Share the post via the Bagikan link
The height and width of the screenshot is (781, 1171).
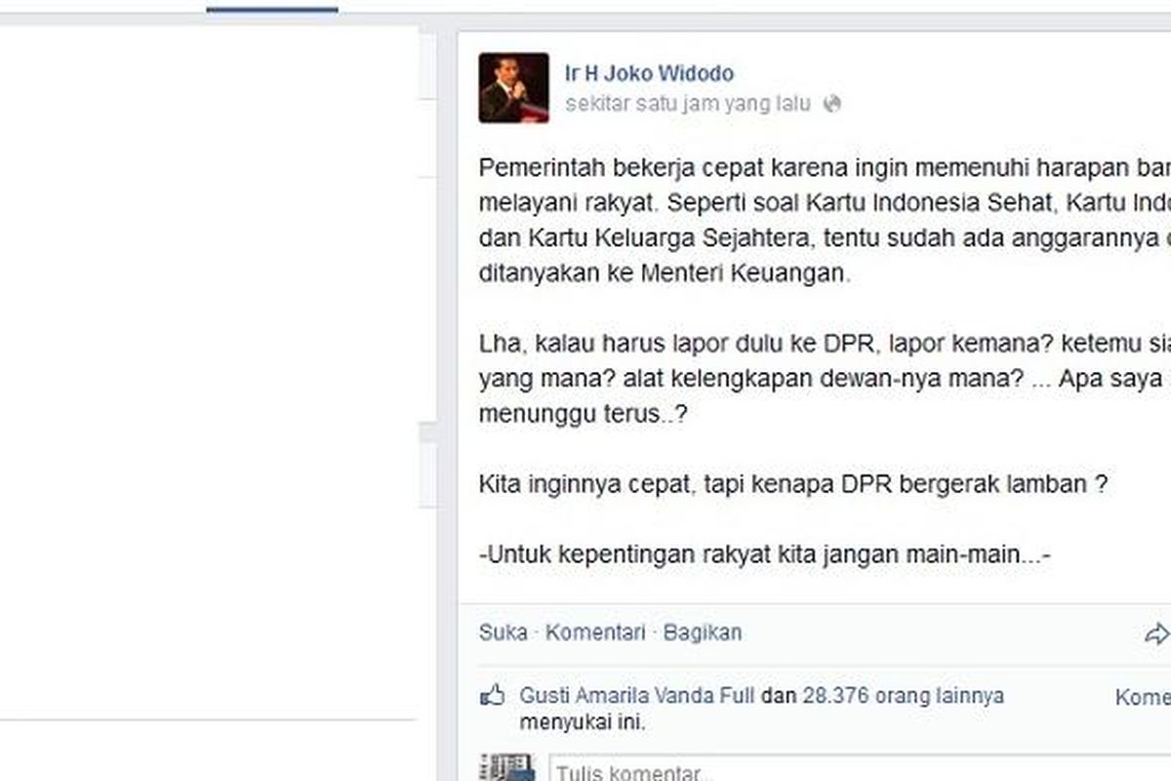click(703, 633)
